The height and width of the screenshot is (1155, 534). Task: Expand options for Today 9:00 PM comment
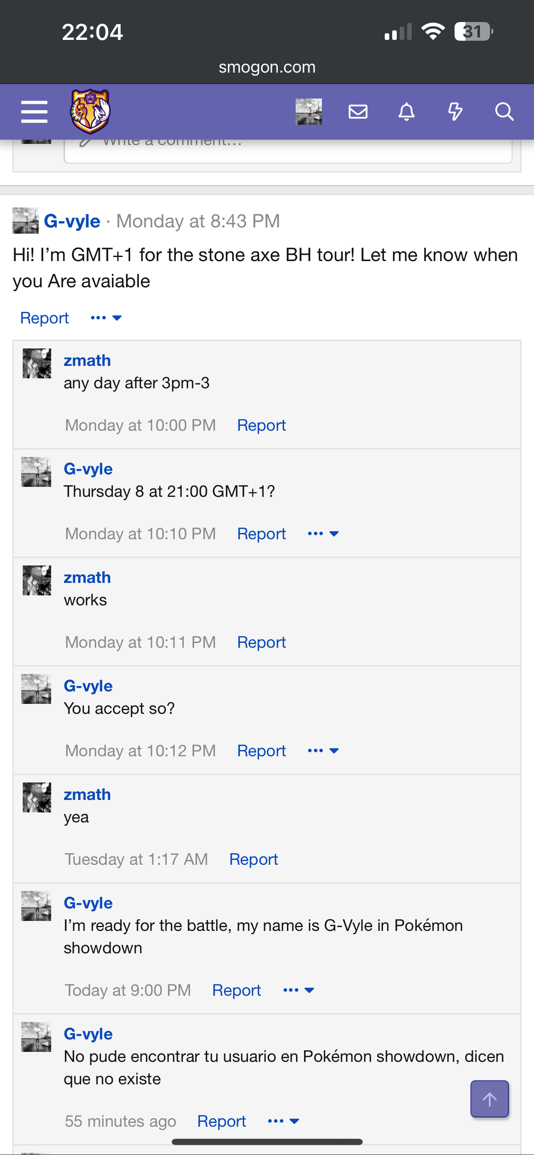tap(298, 990)
